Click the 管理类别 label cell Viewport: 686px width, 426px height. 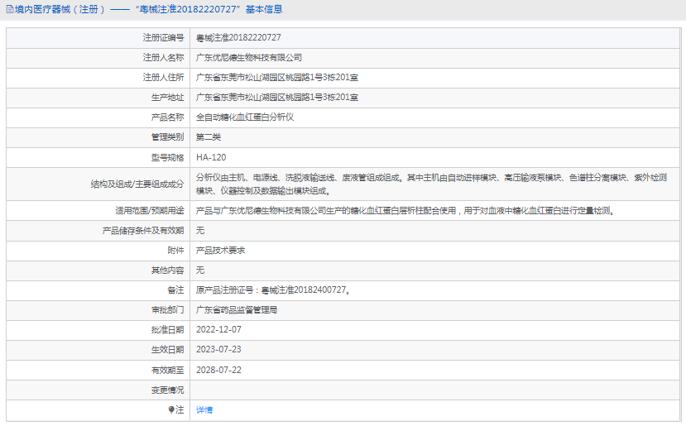click(x=98, y=137)
